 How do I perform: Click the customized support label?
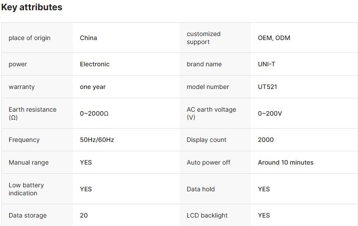coord(203,38)
